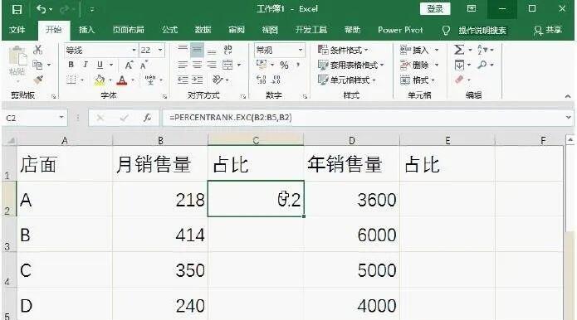577x320 pixels.
Task: Click the Percent style icon
Action: tap(284, 65)
